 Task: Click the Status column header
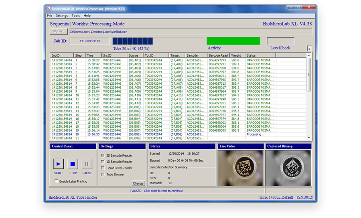(x=260, y=55)
